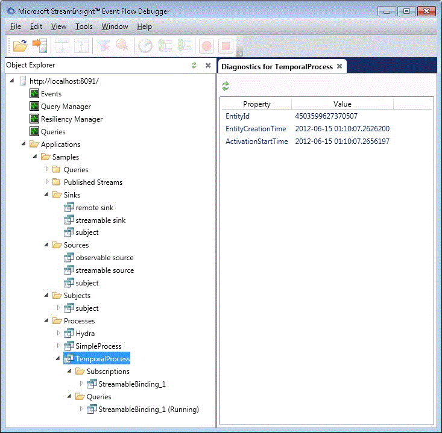
Task: Select the EntityId property row
Action: 327,116
